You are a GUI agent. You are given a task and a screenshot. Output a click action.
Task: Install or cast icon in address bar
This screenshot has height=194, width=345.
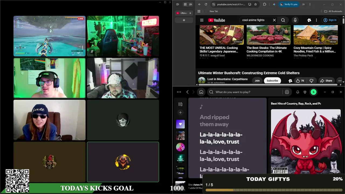[x=250, y=4]
